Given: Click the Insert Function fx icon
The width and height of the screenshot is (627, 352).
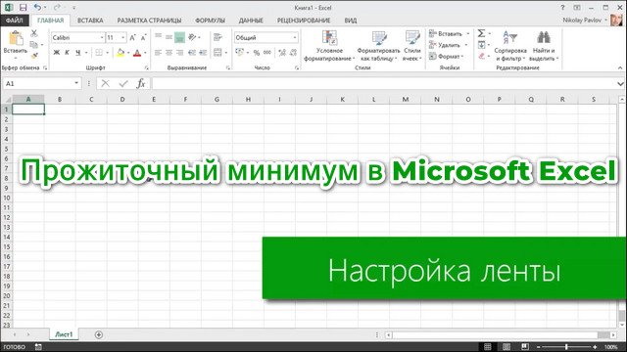Looking at the screenshot, I should pos(141,83).
